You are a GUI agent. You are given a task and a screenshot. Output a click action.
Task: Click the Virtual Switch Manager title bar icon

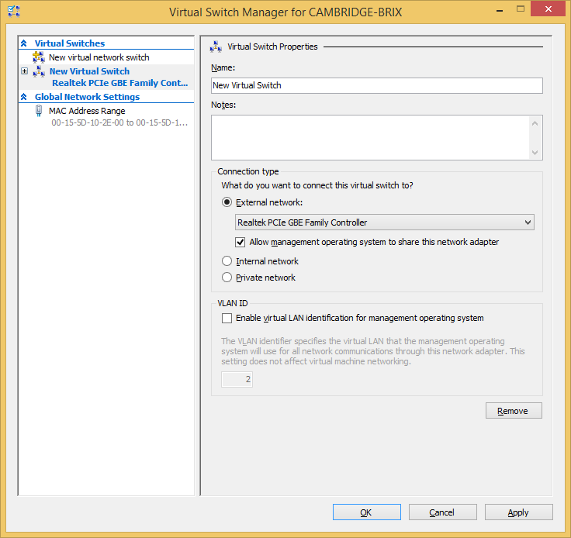tap(13, 12)
